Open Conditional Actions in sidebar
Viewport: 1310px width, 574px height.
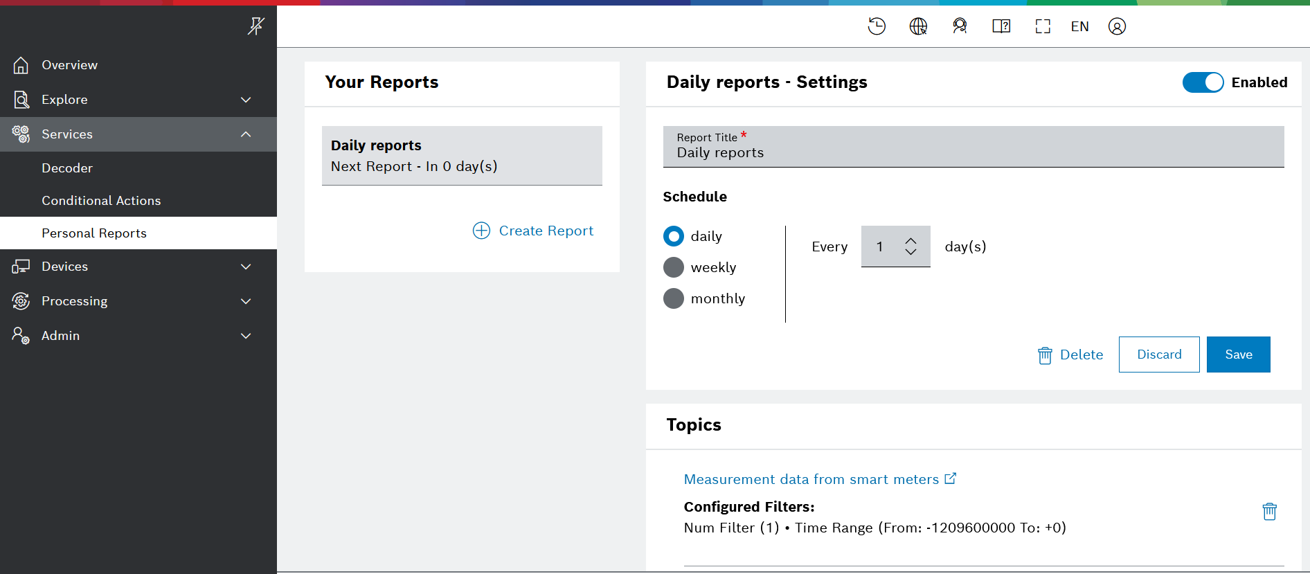click(101, 201)
